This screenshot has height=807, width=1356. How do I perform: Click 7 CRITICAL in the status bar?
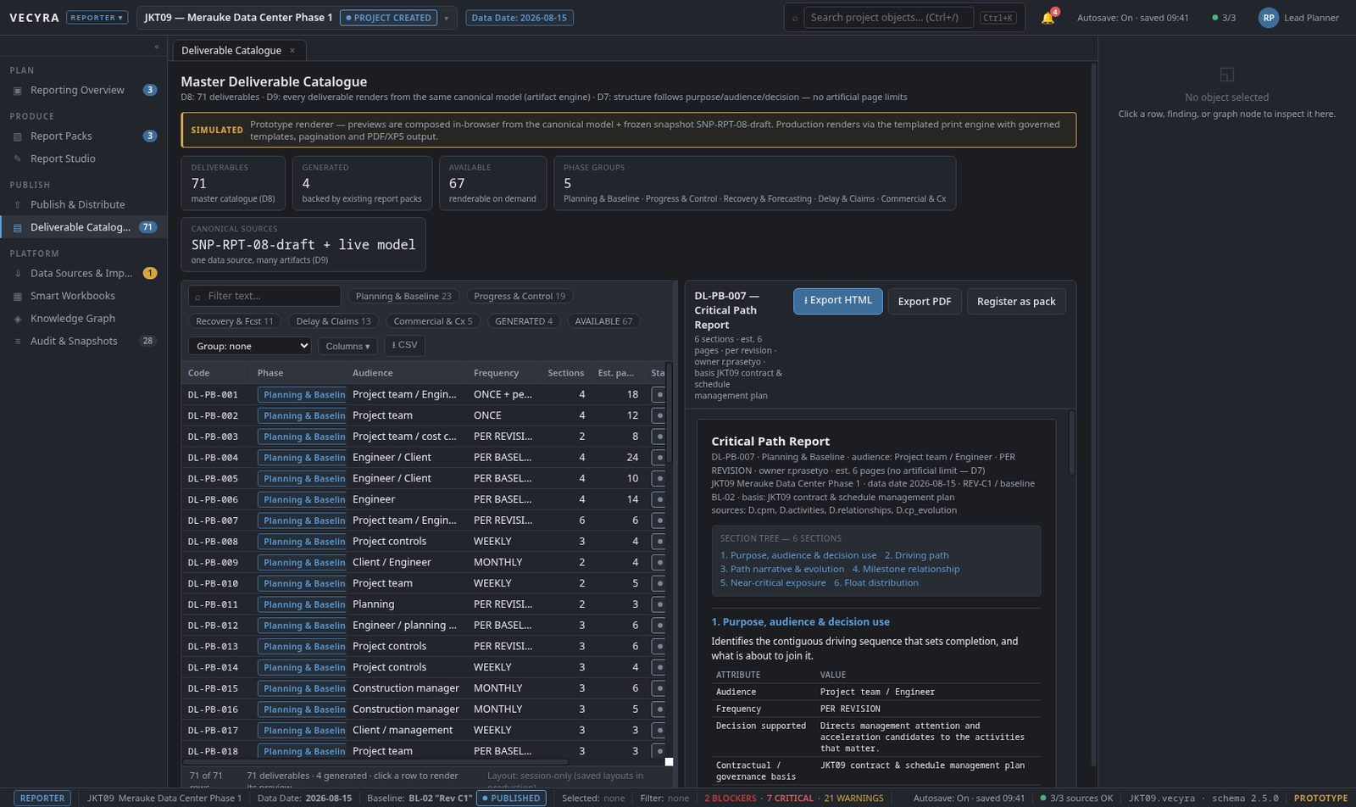point(790,799)
